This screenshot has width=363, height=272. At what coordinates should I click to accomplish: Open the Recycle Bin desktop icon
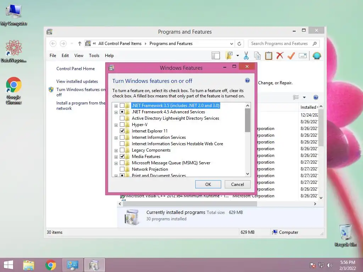point(345,235)
